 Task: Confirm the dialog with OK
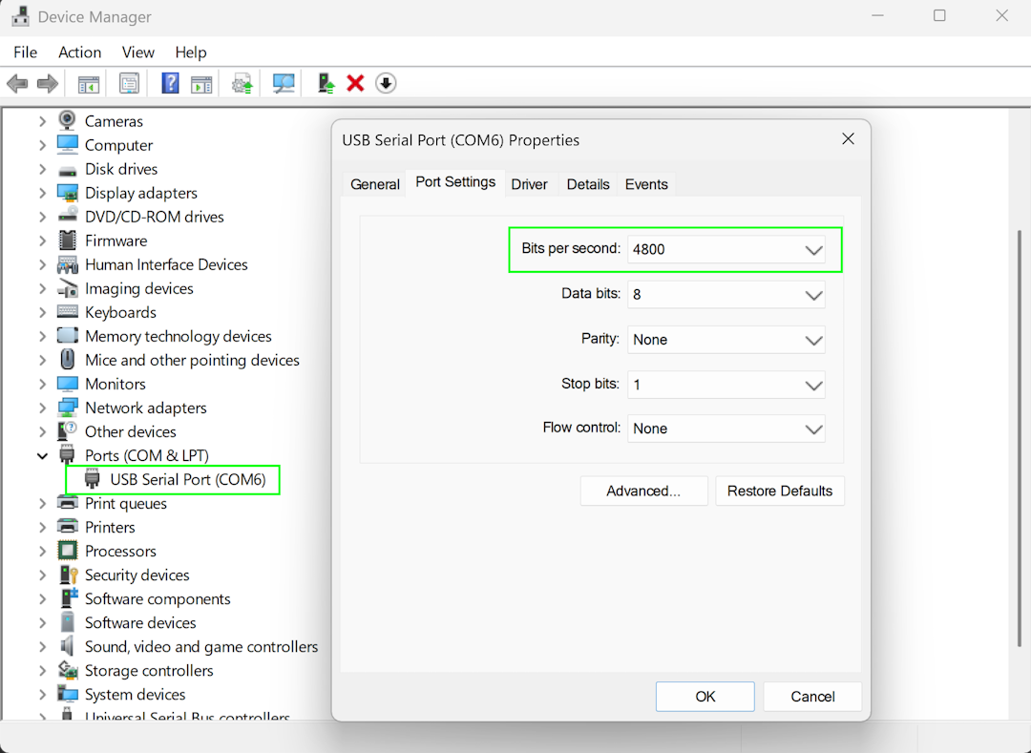(x=705, y=697)
